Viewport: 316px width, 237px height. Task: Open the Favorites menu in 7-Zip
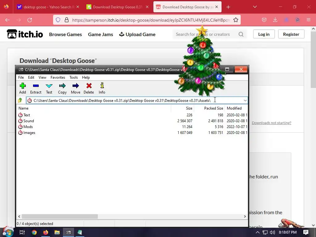(58, 77)
